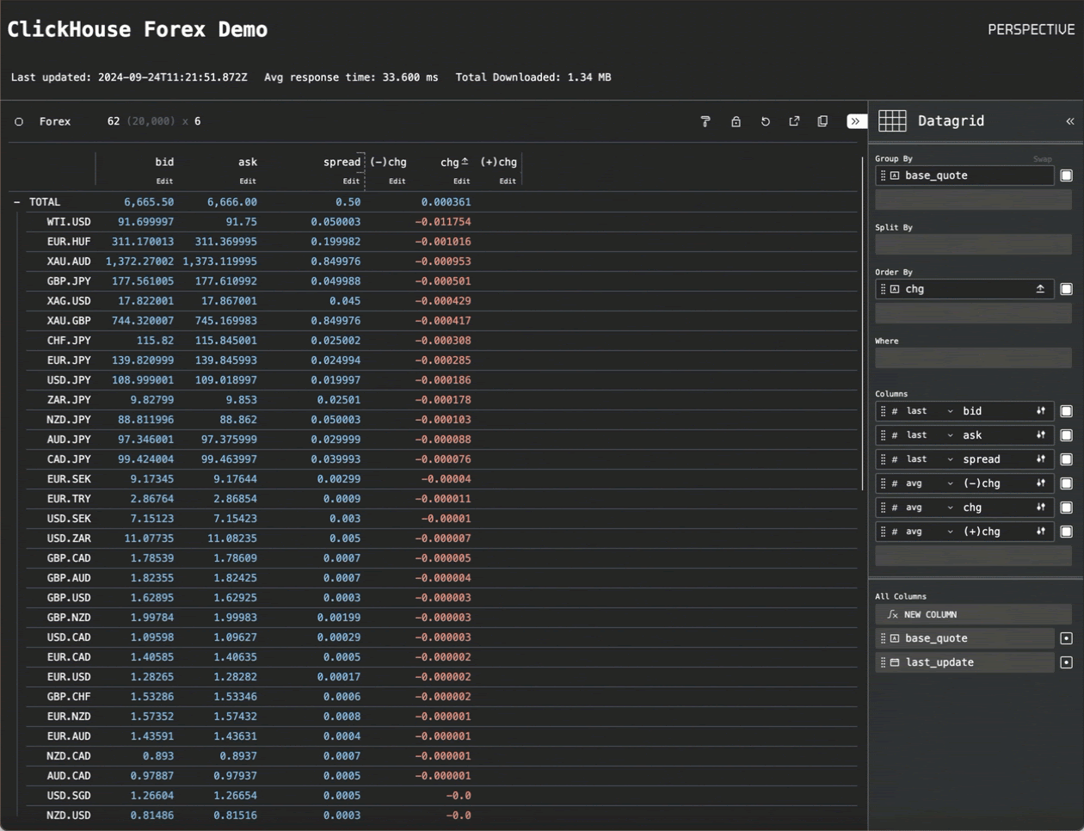The height and width of the screenshot is (831, 1084).
Task: Activate the last_update column toggle
Action: pyautogui.click(x=1066, y=662)
